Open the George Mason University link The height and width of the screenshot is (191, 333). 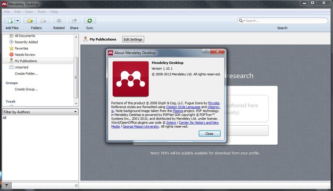[x=141, y=126]
